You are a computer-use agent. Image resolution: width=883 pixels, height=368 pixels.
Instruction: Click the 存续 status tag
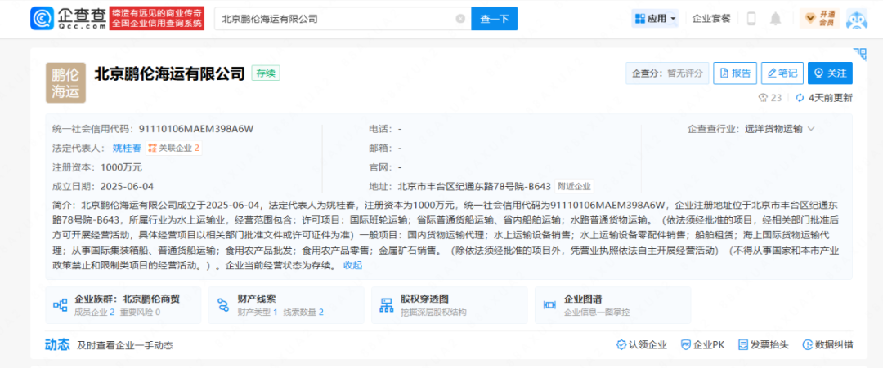coord(266,73)
